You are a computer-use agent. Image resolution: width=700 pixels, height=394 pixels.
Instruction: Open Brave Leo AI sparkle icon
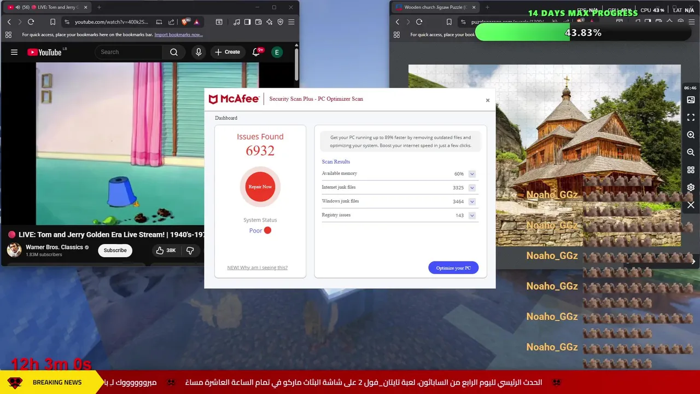point(269,22)
